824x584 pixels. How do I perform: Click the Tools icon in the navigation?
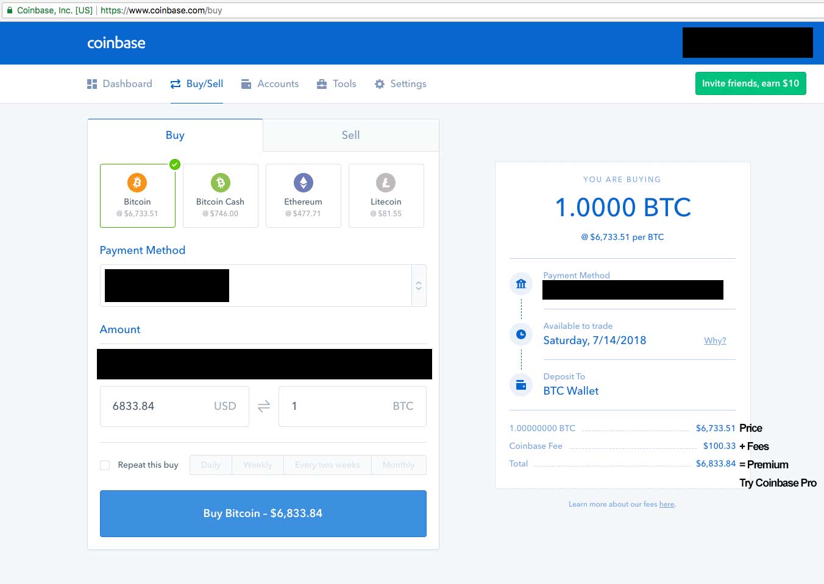[322, 83]
